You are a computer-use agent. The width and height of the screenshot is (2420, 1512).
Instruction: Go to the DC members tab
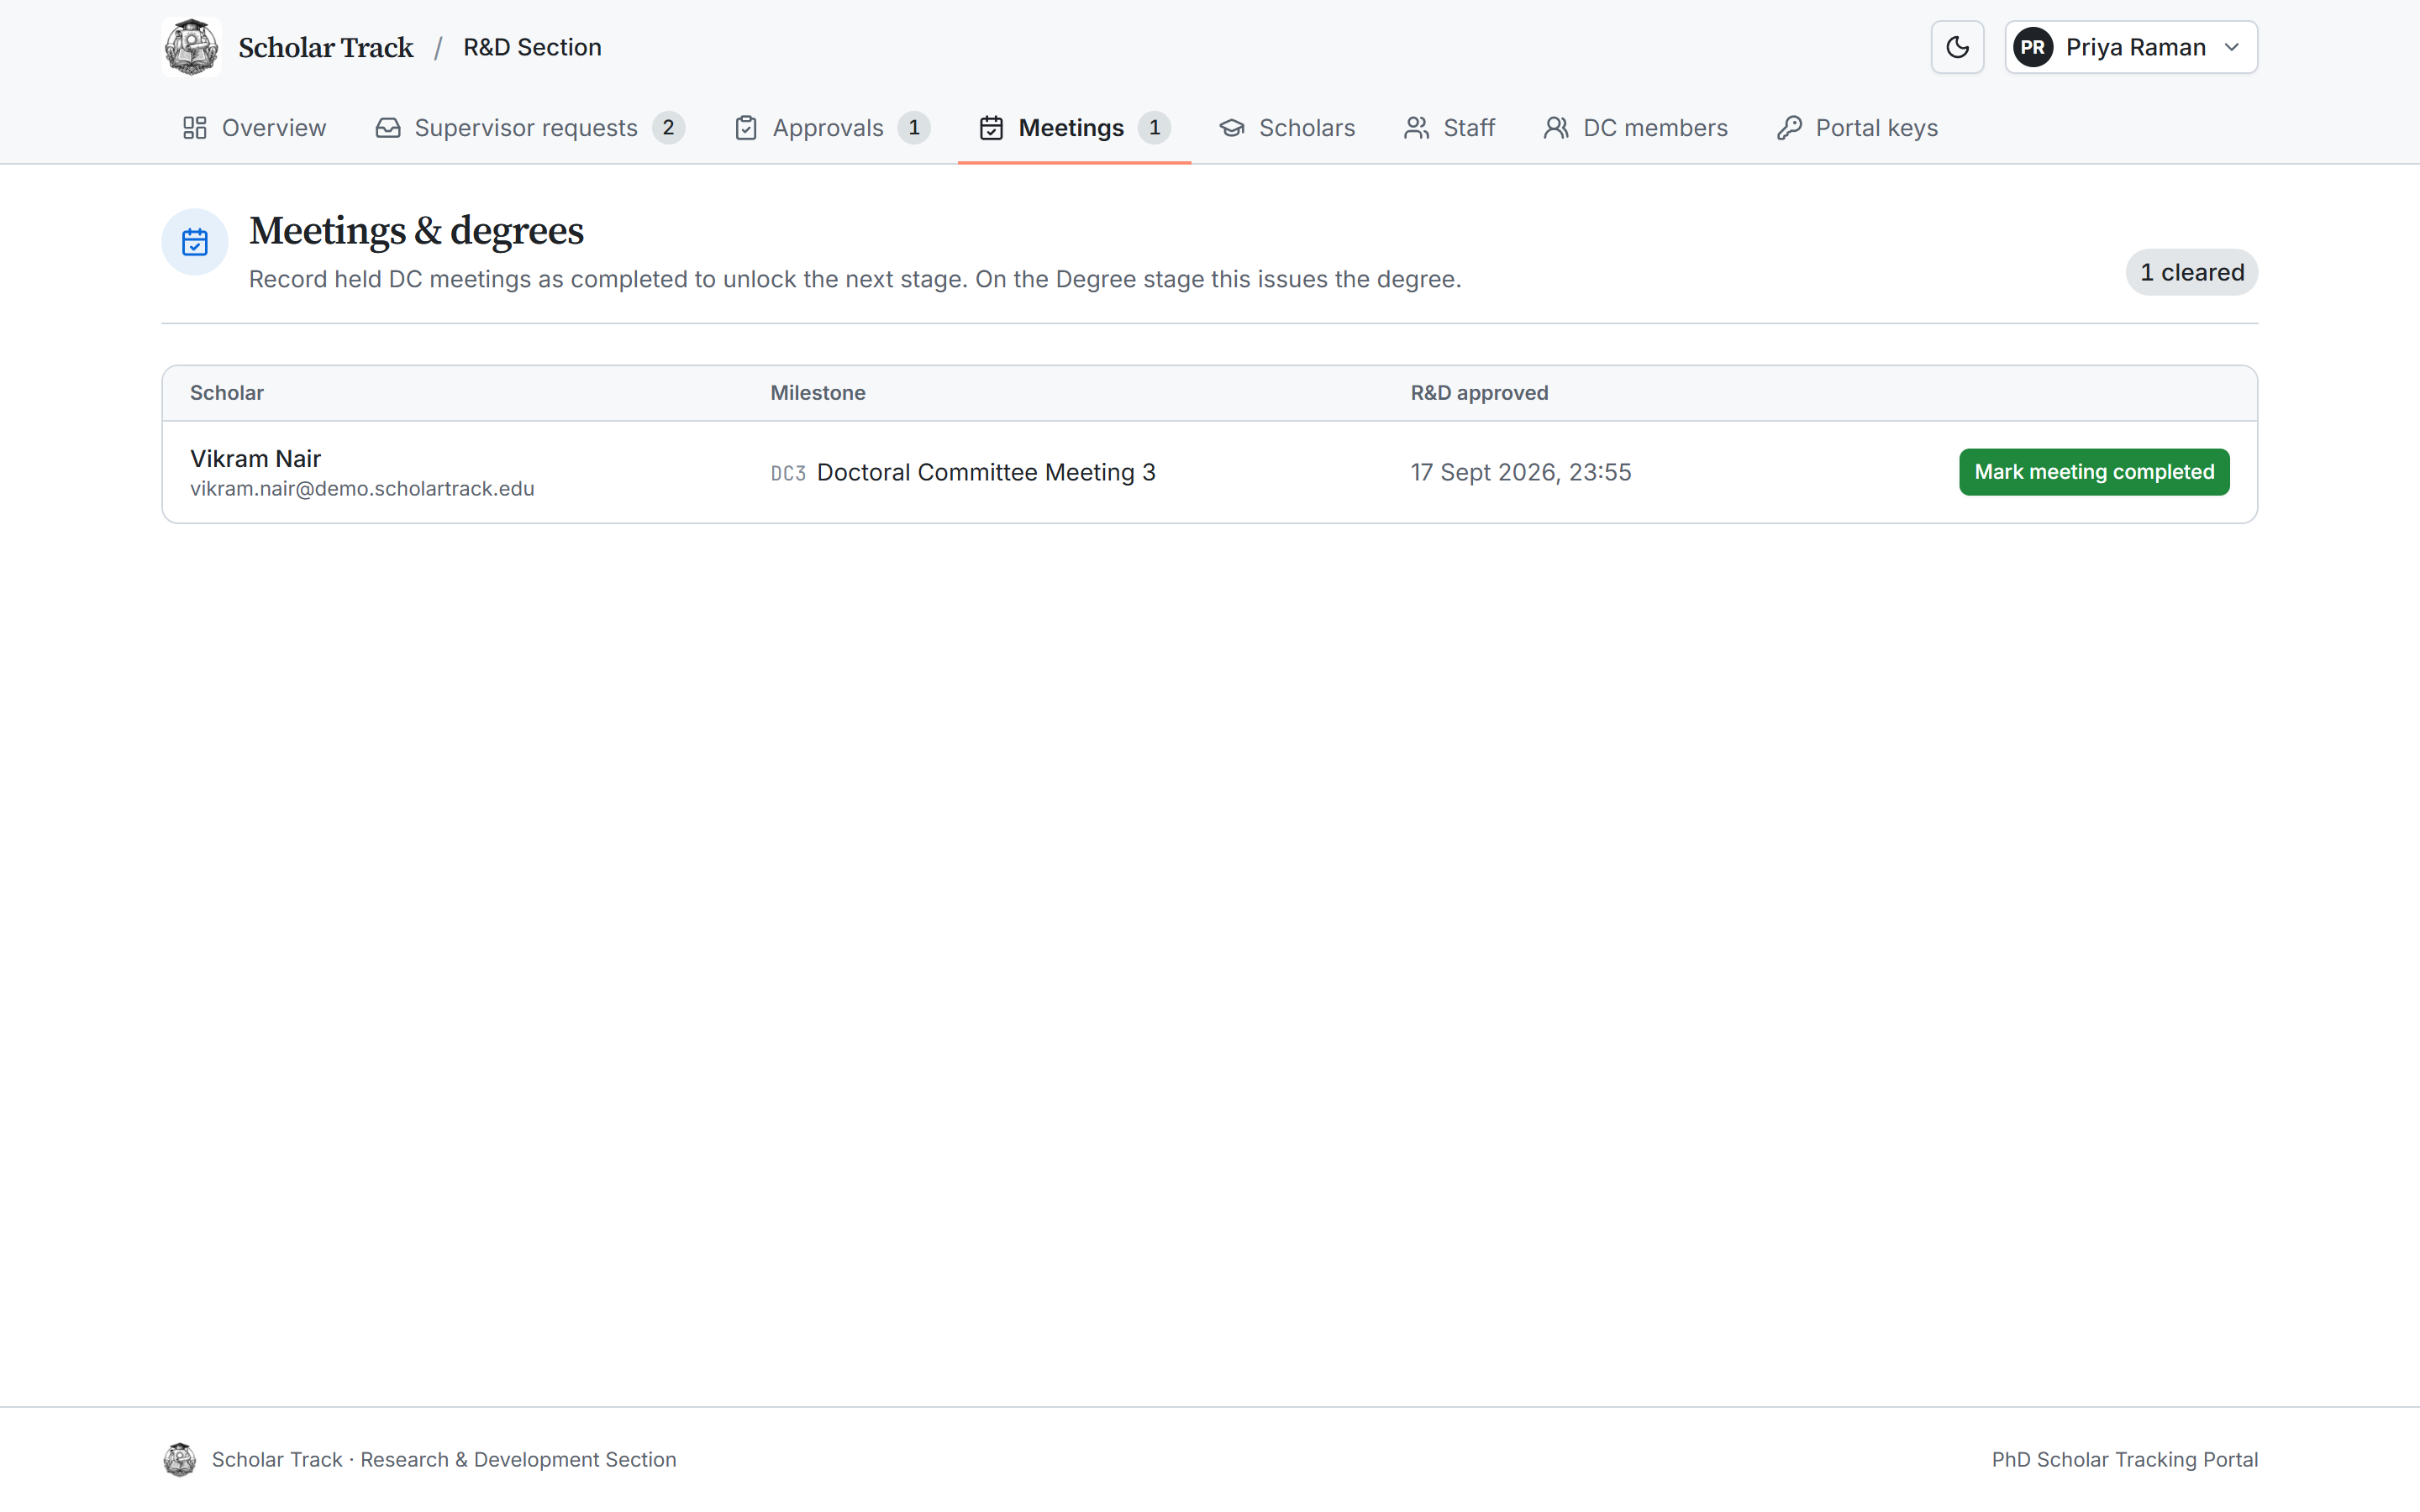[x=1636, y=128]
